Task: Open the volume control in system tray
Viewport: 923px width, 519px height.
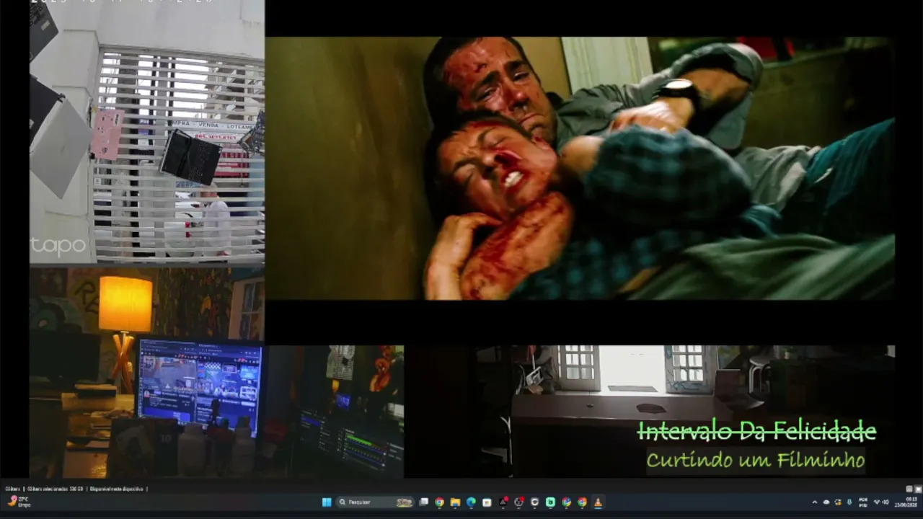Action: coord(885,502)
